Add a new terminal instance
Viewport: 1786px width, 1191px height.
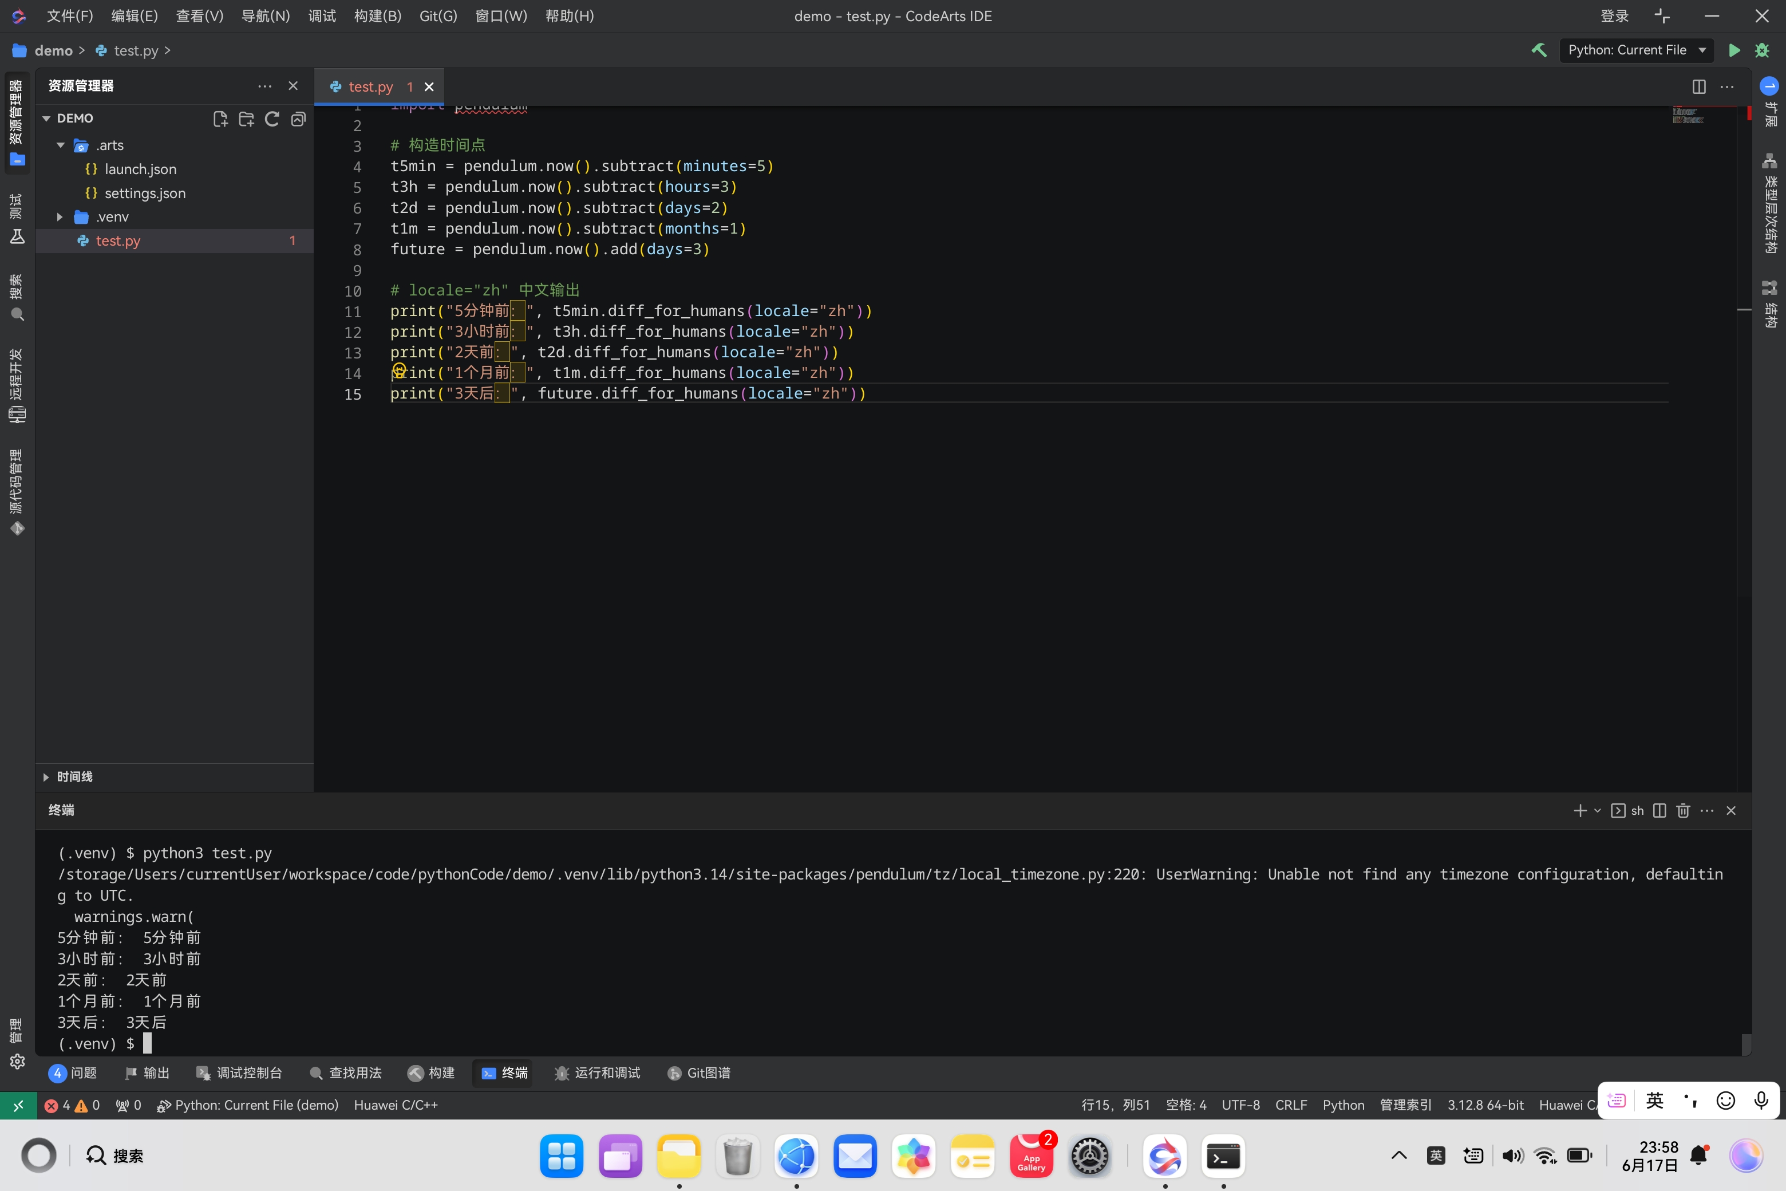click(1580, 810)
